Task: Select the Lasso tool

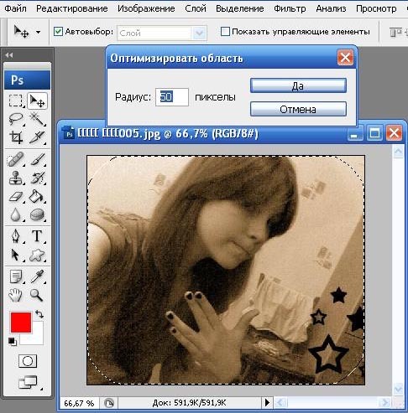Action: pyautogui.click(x=16, y=119)
